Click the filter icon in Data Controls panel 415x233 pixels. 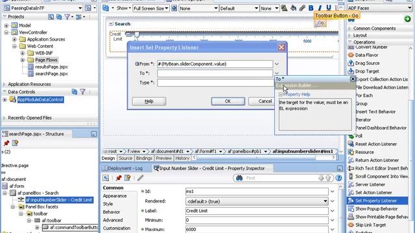tap(82, 92)
